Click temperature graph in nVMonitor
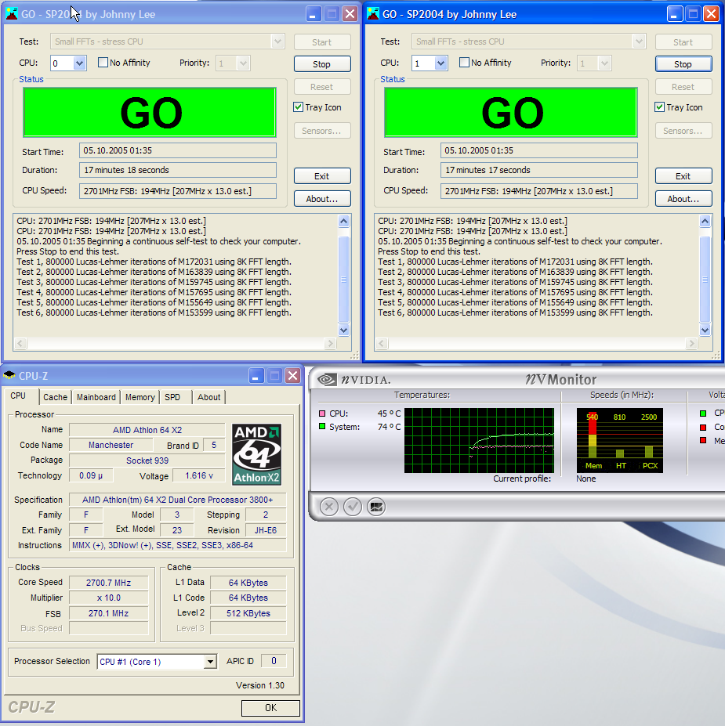Viewport: 725px width, 726px height. pyautogui.click(x=479, y=440)
